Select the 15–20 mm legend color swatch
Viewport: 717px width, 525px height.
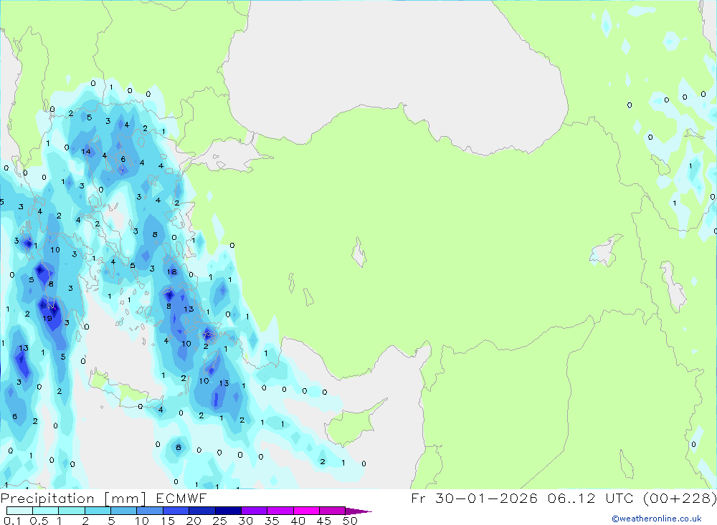click(176, 511)
